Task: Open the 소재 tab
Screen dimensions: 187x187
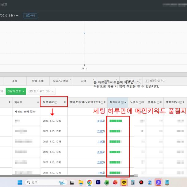Action: 14,81
